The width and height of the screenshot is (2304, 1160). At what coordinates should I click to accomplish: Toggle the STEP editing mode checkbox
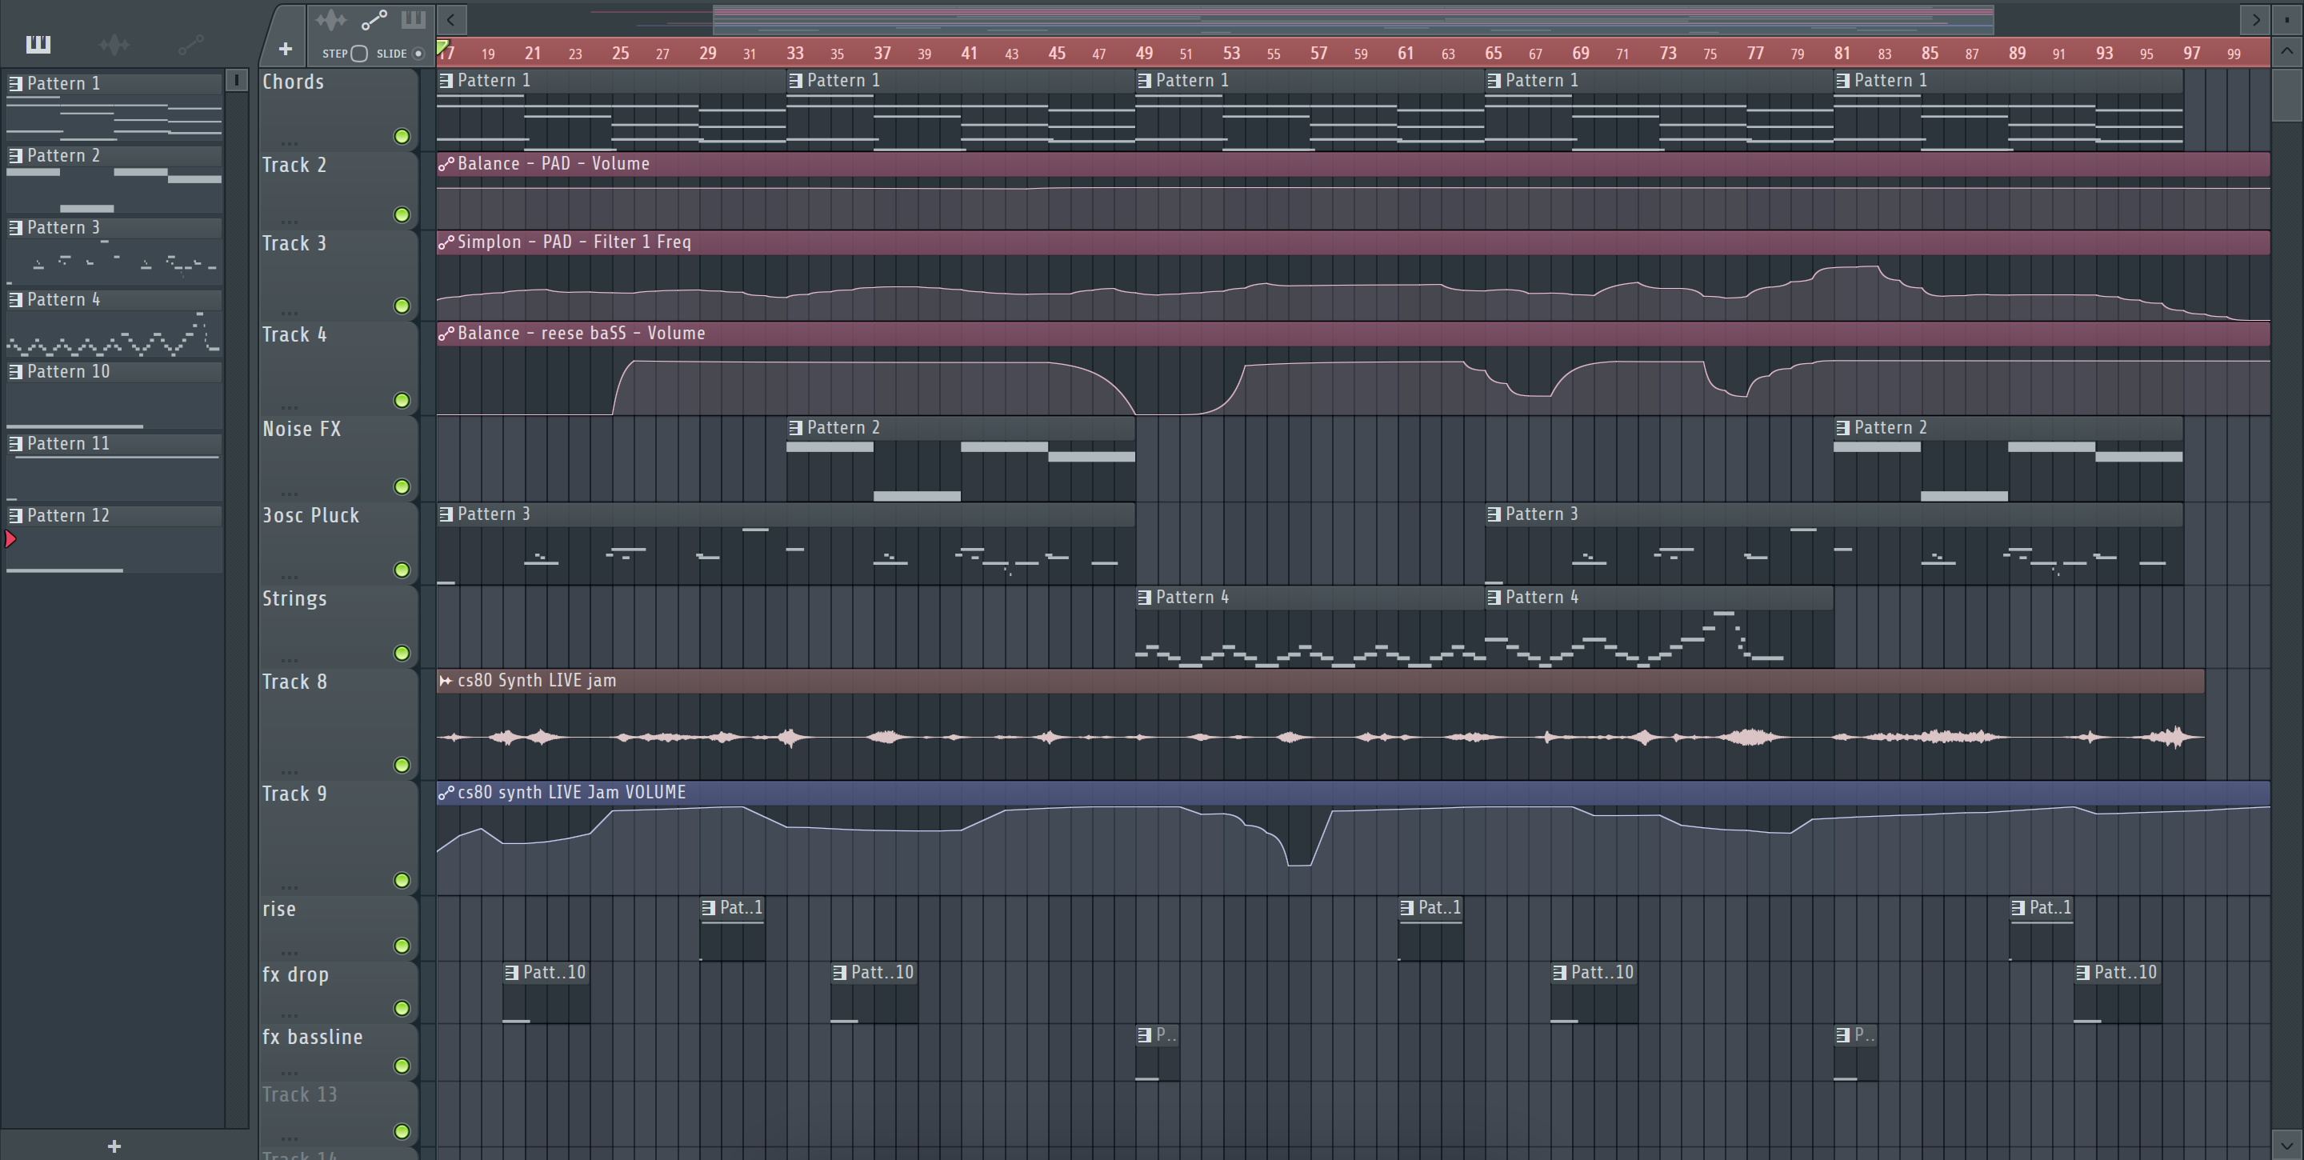[359, 54]
